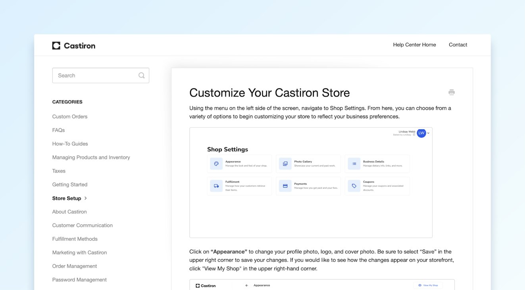
Task: Open the Getting Started category
Action: pyautogui.click(x=70, y=185)
